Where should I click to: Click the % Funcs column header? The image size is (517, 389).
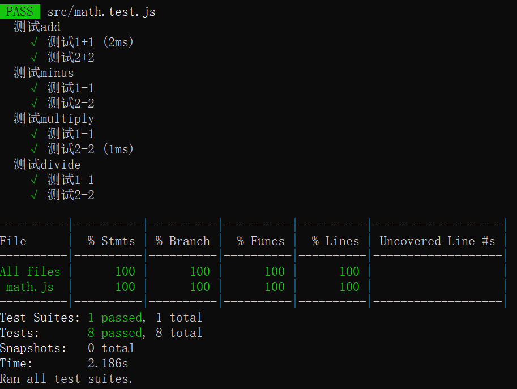(260, 241)
